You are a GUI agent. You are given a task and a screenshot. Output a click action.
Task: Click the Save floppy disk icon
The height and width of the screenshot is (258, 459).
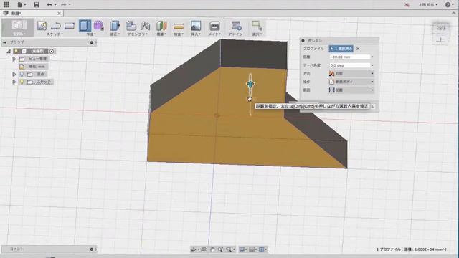tap(37, 5)
